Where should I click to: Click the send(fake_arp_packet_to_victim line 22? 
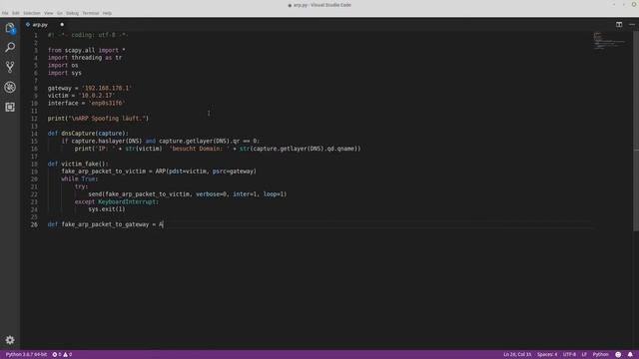[188, 194]
